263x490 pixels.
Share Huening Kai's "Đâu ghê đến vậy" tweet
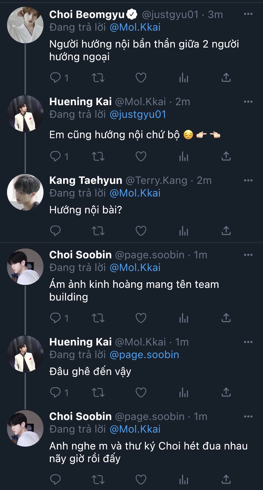coord(226,392)
